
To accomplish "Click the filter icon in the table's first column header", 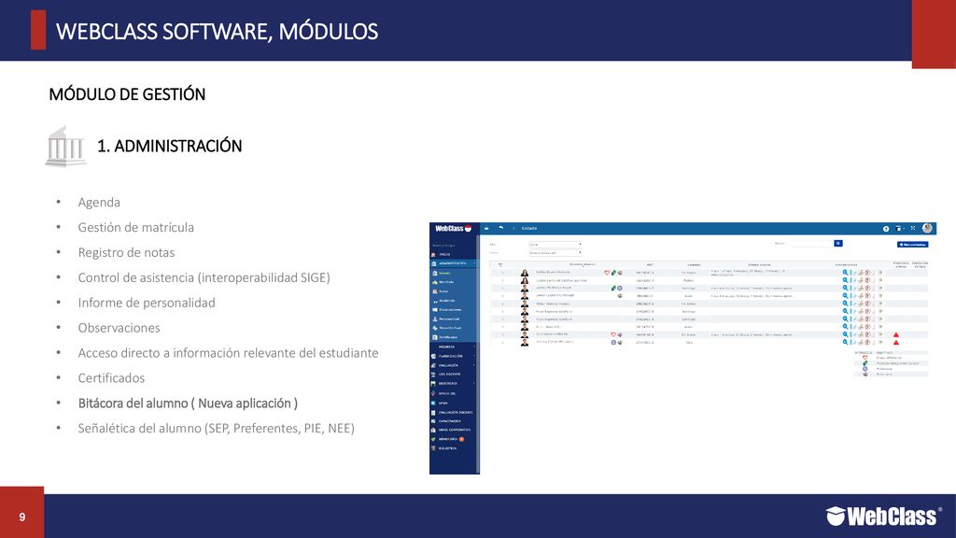I will coord(500,264).
